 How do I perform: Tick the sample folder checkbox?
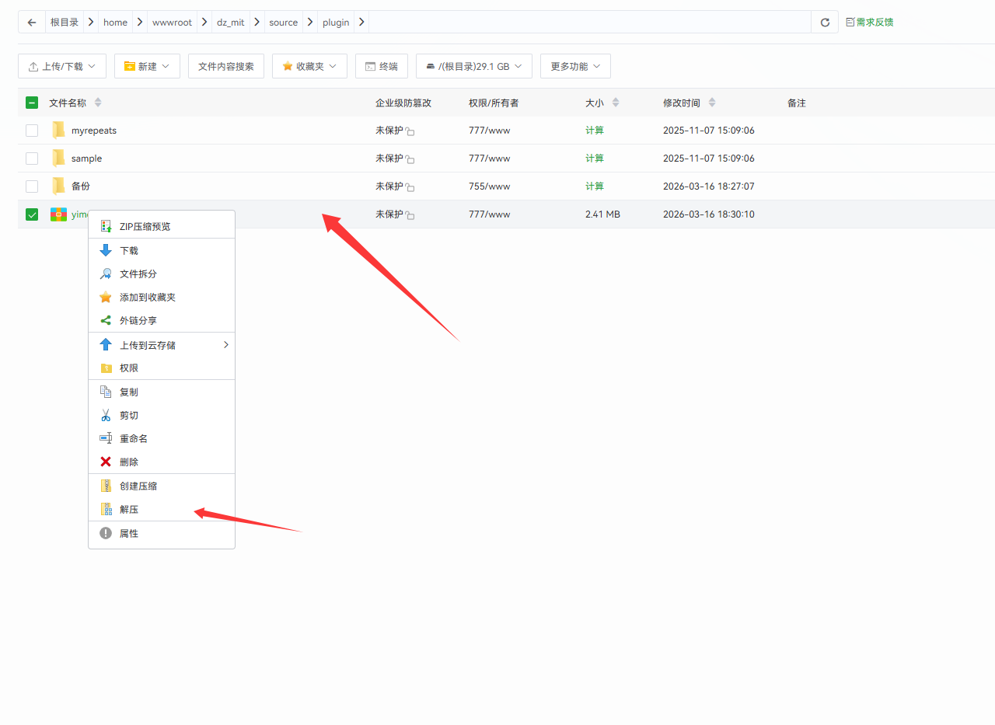32,159
